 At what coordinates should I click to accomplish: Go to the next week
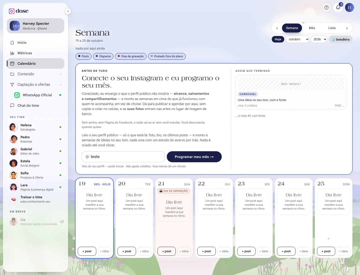tap(347, 28)
